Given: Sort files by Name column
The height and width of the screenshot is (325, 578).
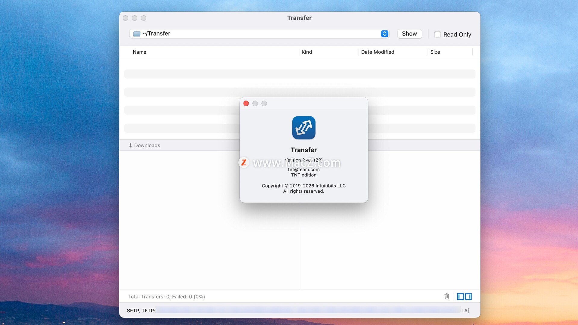Looking at the screenshot, I should [139, 52].
